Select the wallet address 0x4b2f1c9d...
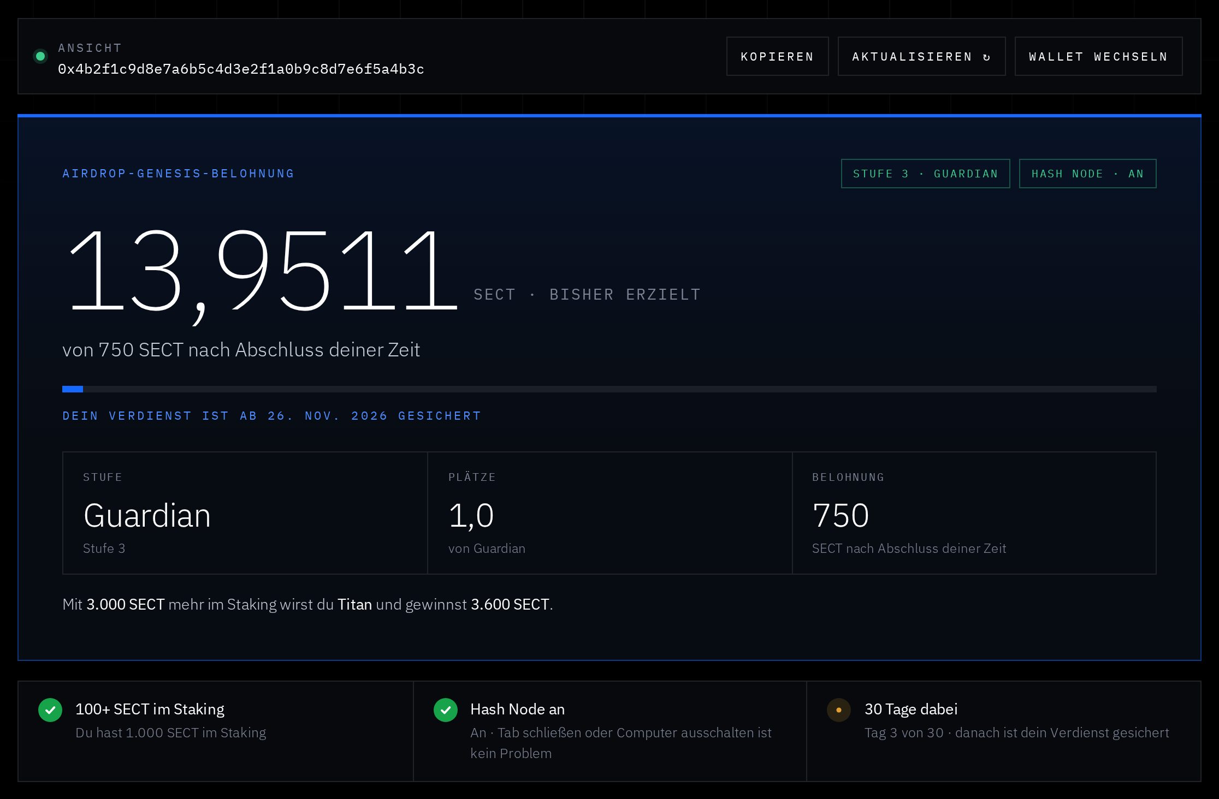 241,69
